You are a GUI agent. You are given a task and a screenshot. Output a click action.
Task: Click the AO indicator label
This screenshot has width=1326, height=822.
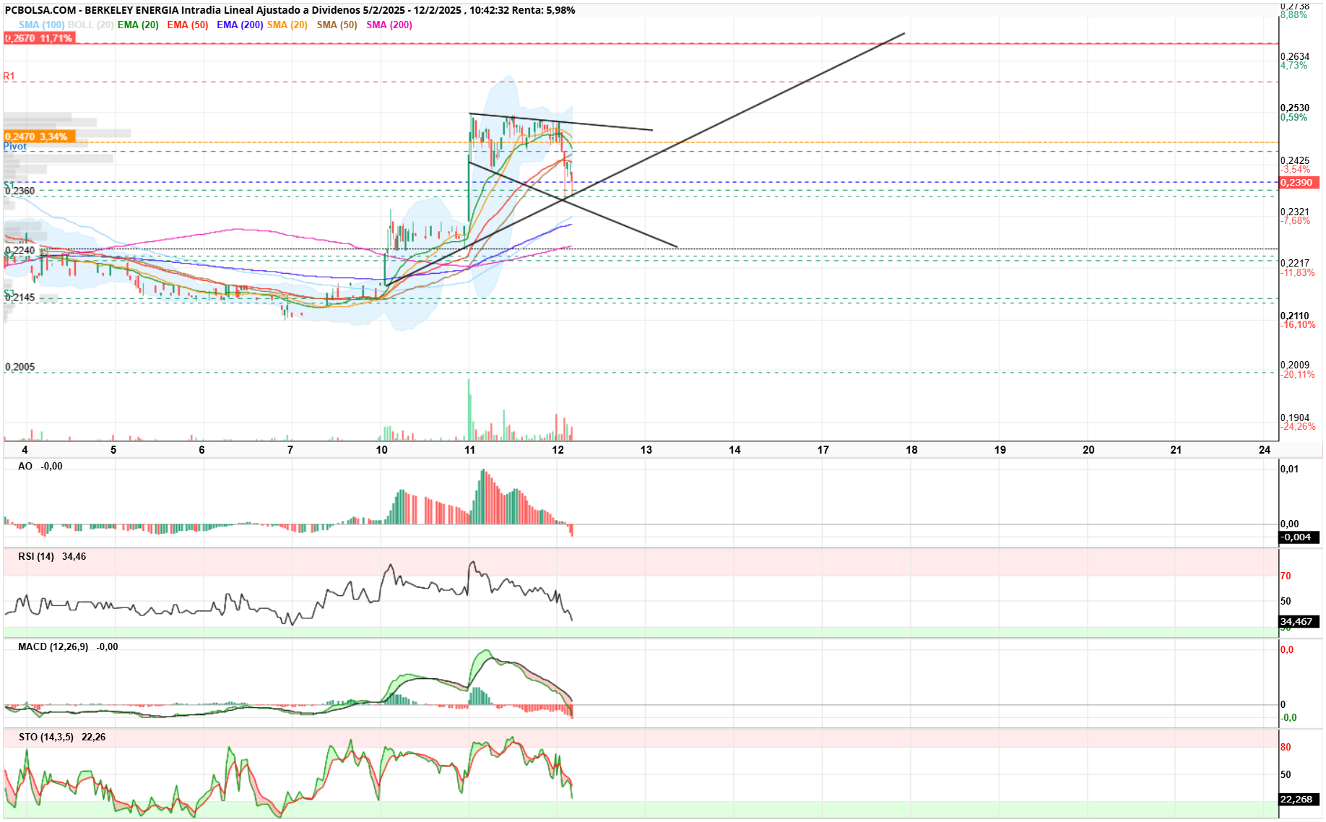(x=25, y=467)
